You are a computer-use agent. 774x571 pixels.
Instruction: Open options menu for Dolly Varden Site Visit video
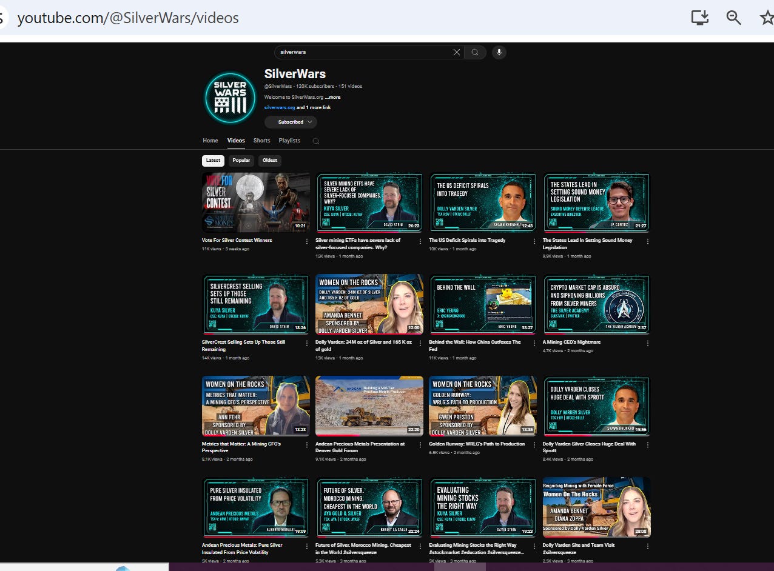coord(647,546)
